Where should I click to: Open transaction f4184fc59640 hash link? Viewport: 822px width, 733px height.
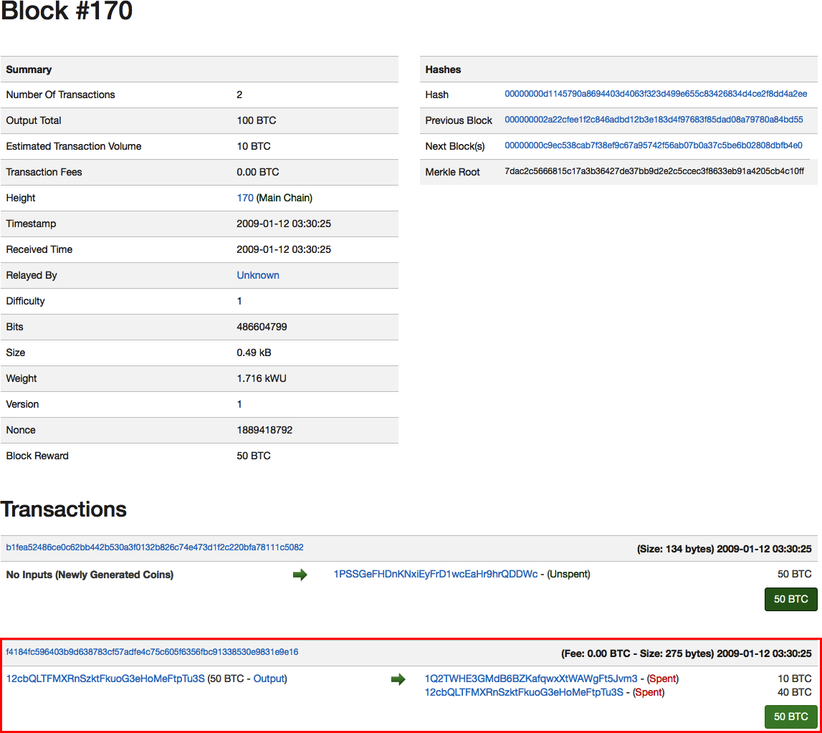pyautogui.click(x=152, y=652)
